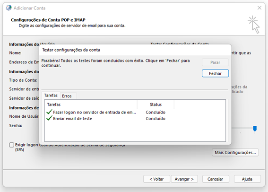Switch to the Erros tab

(67, 96)
